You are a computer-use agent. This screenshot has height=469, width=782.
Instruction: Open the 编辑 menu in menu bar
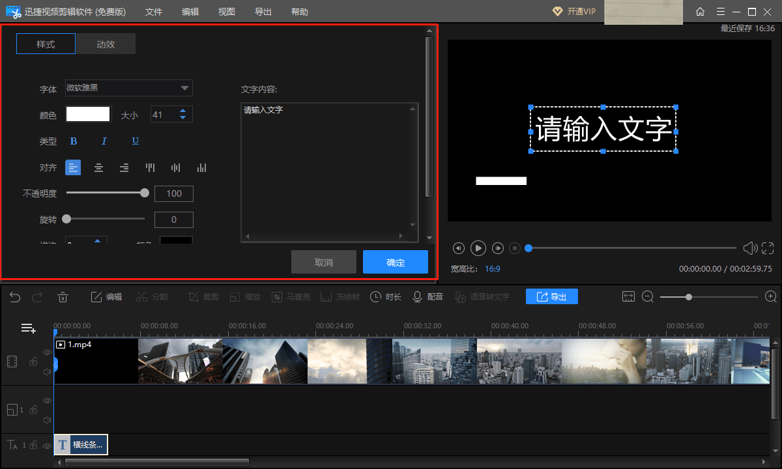(190, 12)
